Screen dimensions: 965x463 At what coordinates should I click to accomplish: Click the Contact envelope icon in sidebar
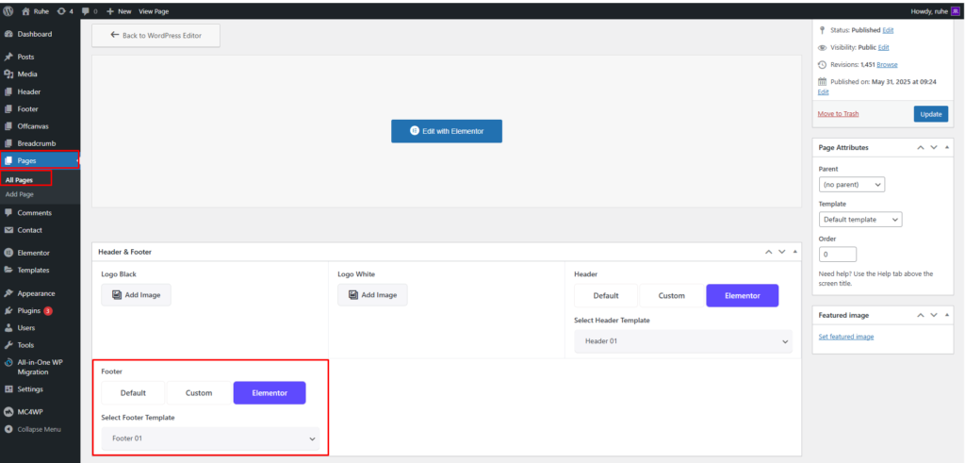[8, 230]
